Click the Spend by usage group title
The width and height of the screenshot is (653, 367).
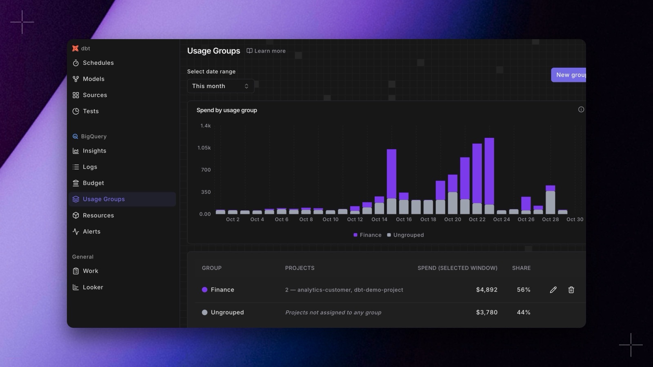point(227,110)
